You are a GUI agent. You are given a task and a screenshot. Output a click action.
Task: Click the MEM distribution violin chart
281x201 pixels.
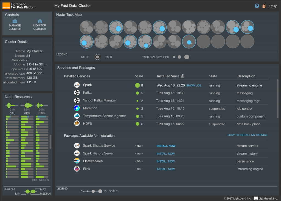(x=27, y=105)
